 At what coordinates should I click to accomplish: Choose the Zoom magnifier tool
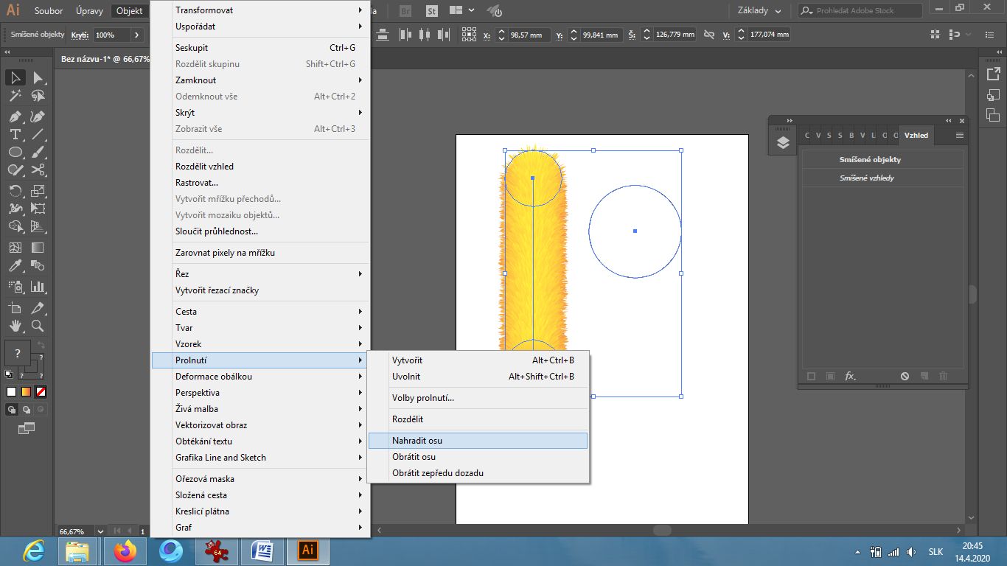[x=38, y=325]
